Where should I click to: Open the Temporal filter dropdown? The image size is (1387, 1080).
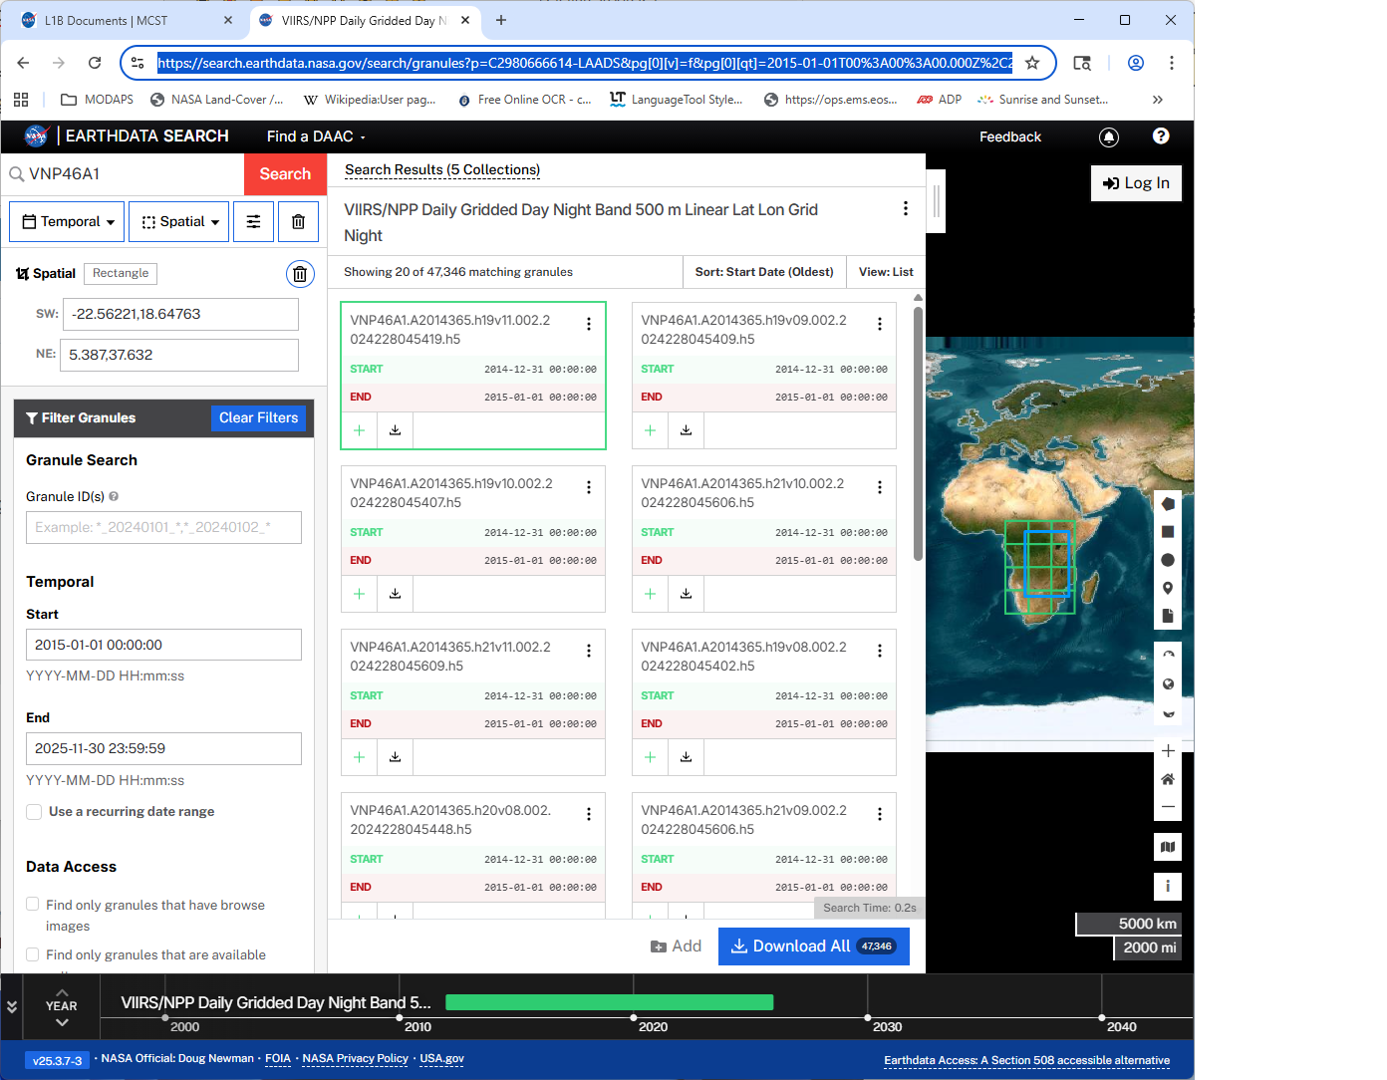[66, 221]
